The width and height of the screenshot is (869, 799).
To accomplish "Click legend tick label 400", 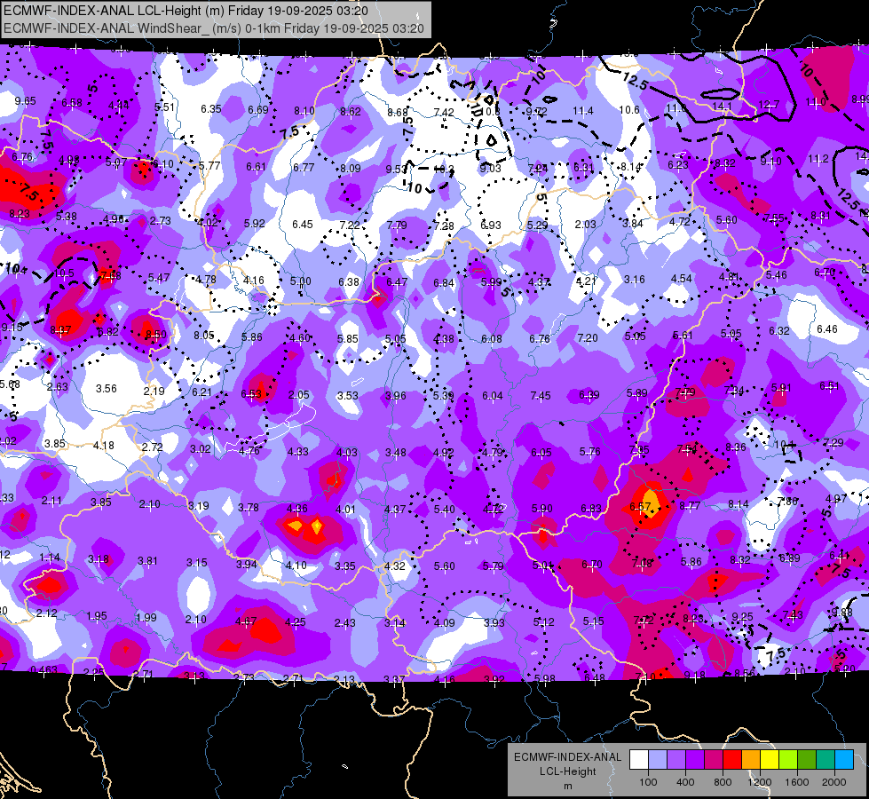I will 685,782.
